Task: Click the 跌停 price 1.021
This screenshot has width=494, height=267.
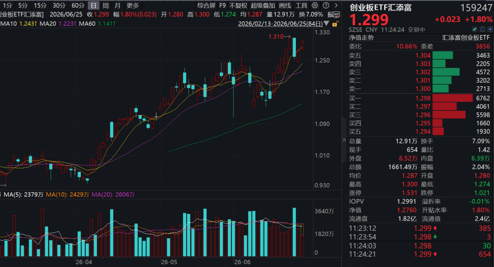Action: [482, 192]
